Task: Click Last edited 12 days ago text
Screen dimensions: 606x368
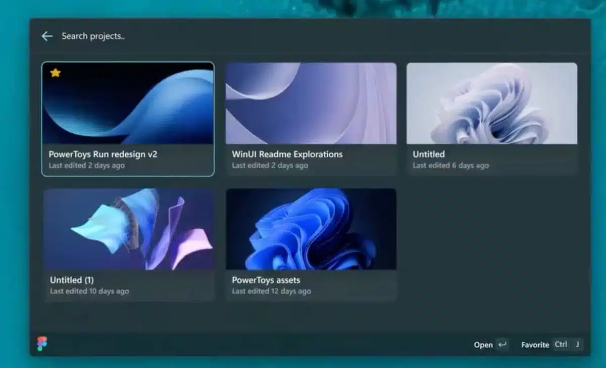Action: click(272, 291)
